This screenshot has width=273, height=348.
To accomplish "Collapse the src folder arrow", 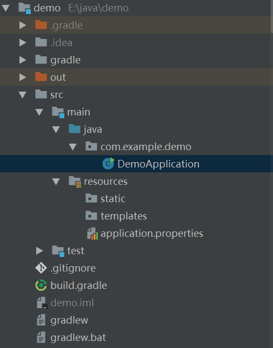I will pos(22,95).
